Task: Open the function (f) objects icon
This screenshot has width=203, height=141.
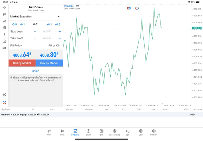Action: pyautogui.click(x=4, y=35)
